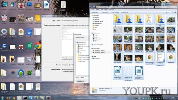Viewport: 178px width, 100px height.
Task: Select 'Рабочий стол' in the browse dialog tree
Action: (x=81, y=42)
